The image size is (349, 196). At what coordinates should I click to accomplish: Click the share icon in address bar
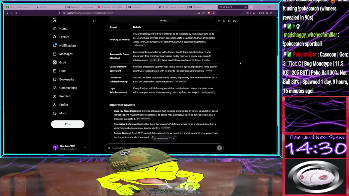click(x=203, y=13)
